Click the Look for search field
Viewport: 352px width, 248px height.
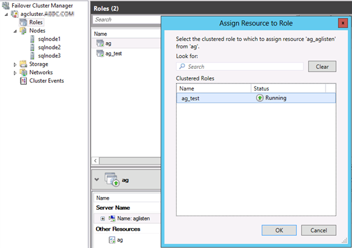pyautogui.click(x=240, y=66)
